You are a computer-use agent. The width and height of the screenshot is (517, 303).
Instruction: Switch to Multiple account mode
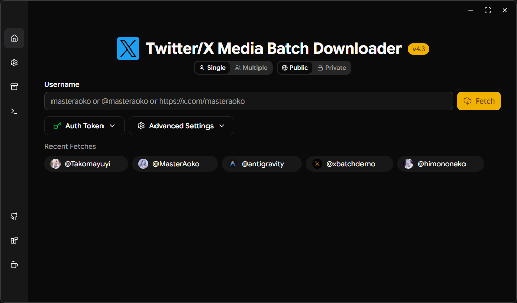tap(251, 67)
